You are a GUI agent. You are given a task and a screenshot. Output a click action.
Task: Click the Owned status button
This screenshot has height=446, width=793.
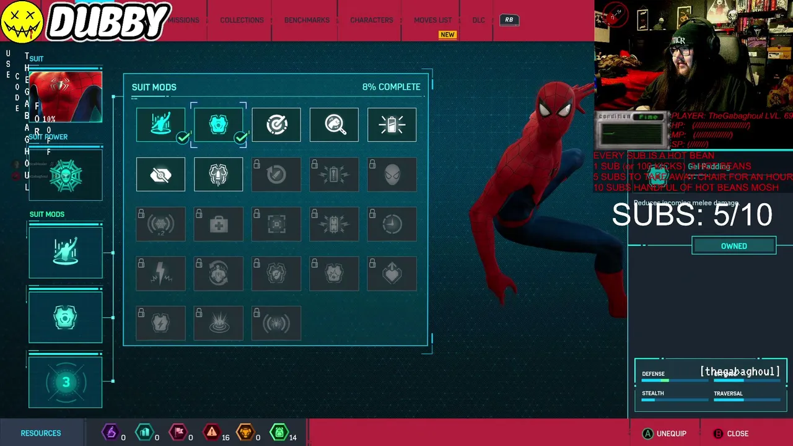click(x=734, y=246)
